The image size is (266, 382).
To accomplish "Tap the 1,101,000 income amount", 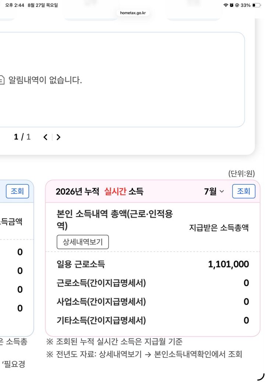I will point(228,264).
